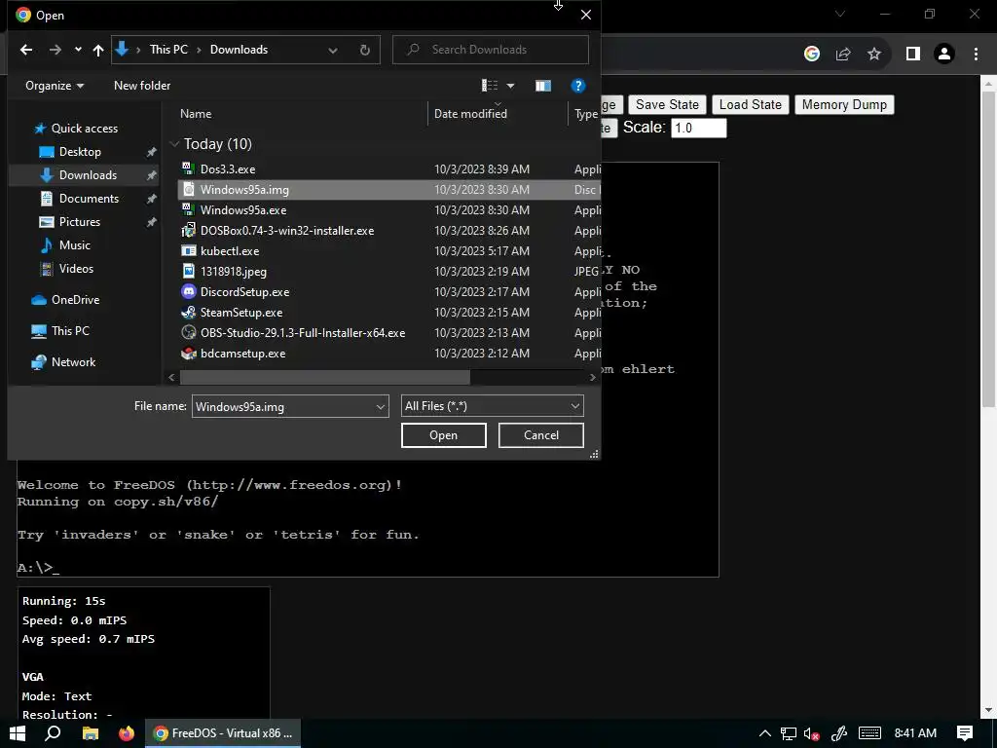Sort files by the Name column

pyautogui.click(x=196, y=114)
